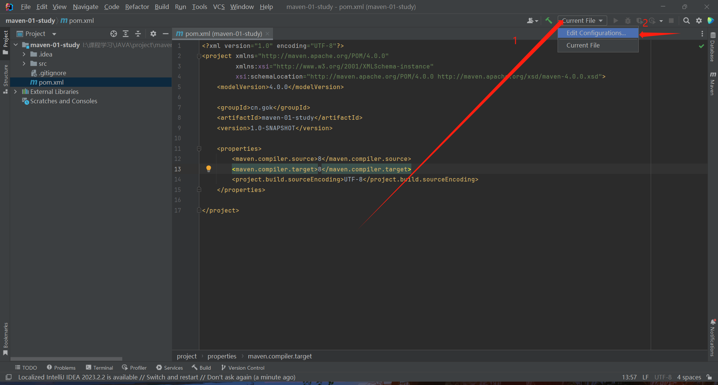Image resolution: width=718 pixels, height=385 pixels.
Task: Click the colorful JetBrains Toolbox icon
Action: 711,21
